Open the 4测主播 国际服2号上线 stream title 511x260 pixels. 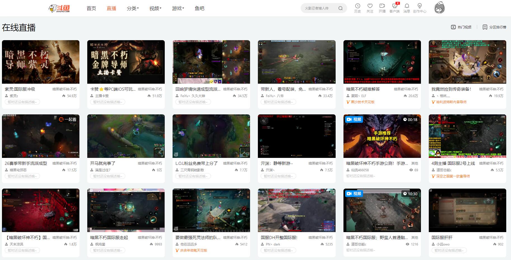click(453, 163)
